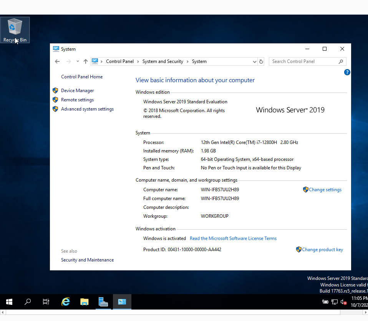Expand the address bar history dropdown
The width and height of the screenshot is (368, 321).
coord(254,62)
